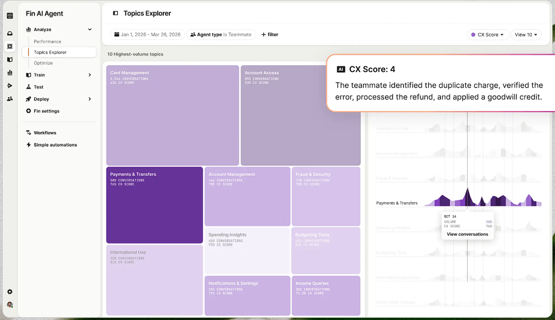Expand the Train section
The image size is (555, 320).
90,75
